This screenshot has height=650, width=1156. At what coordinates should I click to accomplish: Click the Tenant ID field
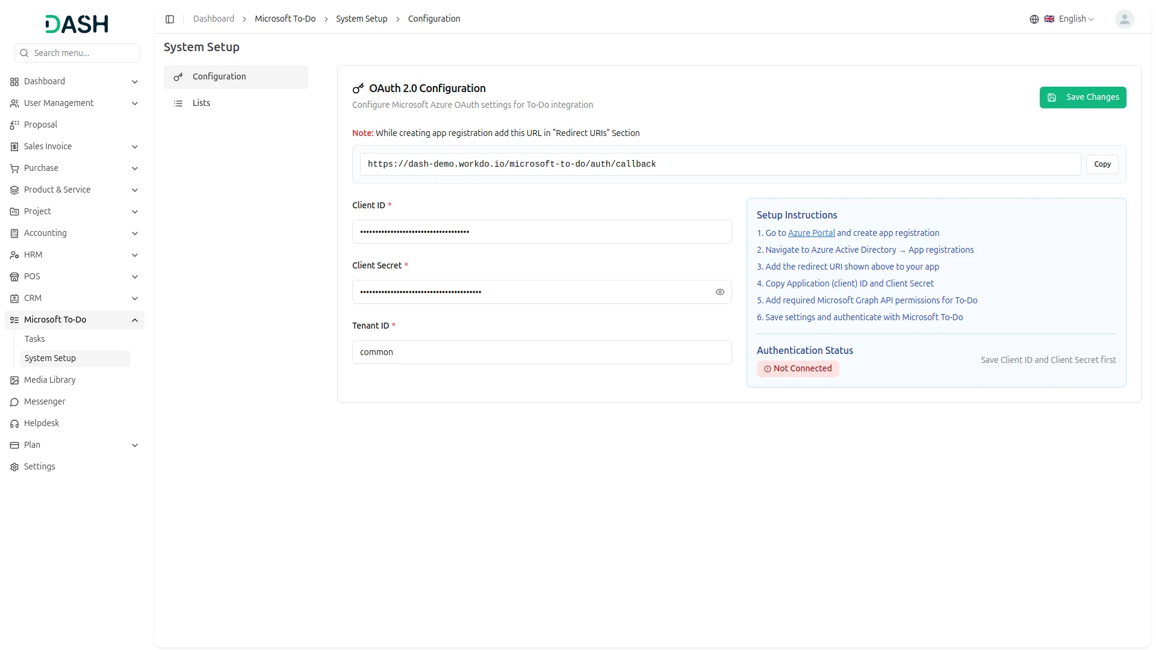pos(542,352)
